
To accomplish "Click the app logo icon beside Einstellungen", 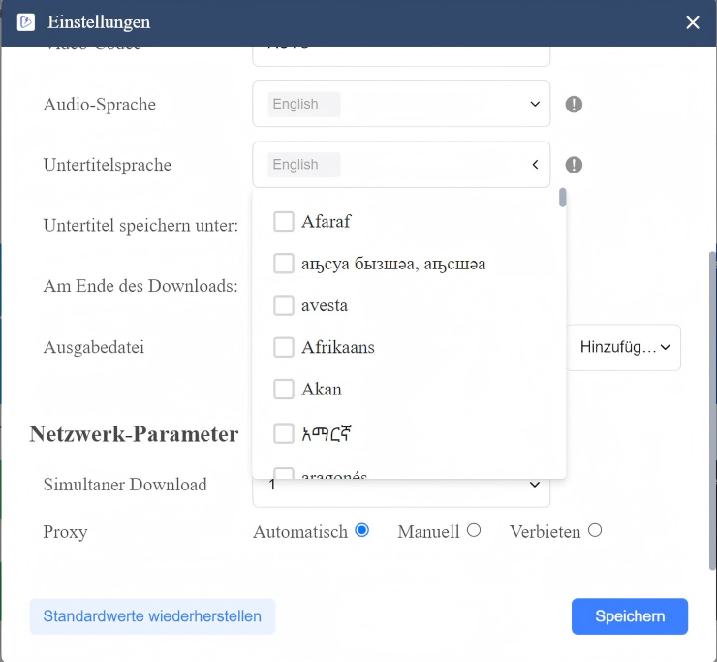I will pos(25,22).
